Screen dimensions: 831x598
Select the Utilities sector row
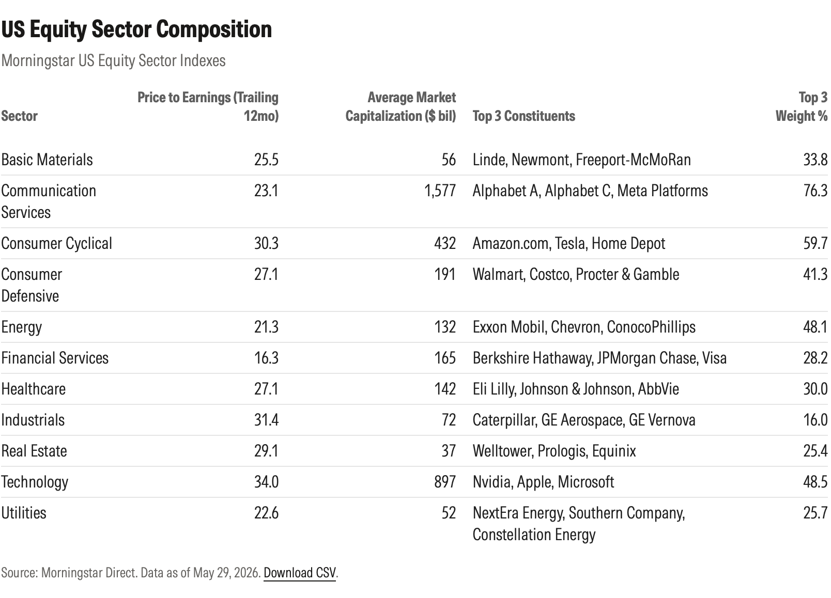tap(414, 524)
